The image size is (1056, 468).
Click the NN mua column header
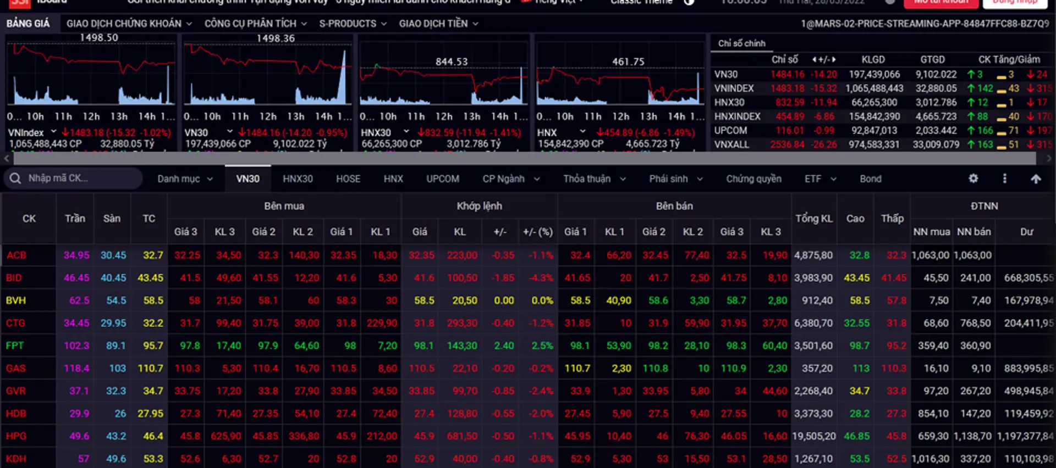[932, 232]
